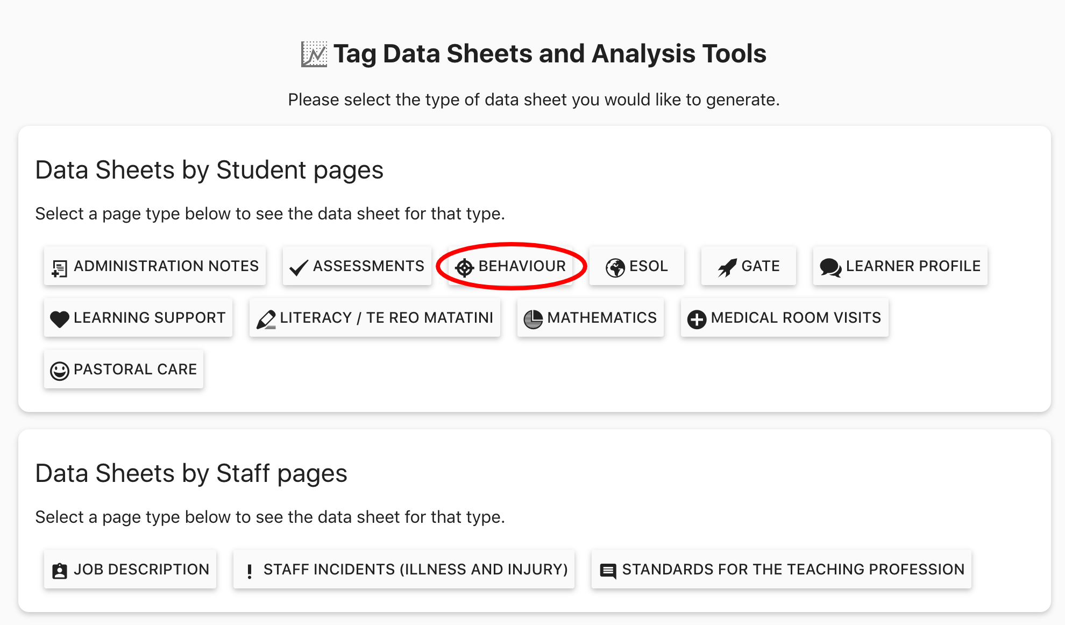This screenshot has width=1065, height=625.
Task: Click the chart icon beside page title
Action: [314, 54]
